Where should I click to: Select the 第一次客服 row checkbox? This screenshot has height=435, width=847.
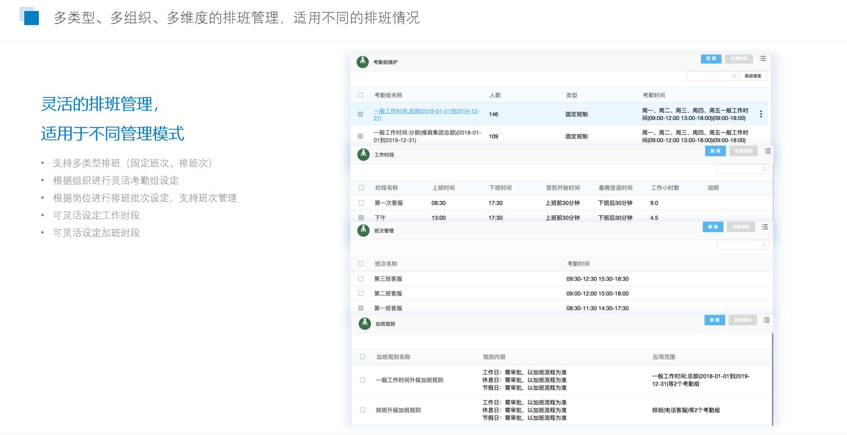click(361, 203)
